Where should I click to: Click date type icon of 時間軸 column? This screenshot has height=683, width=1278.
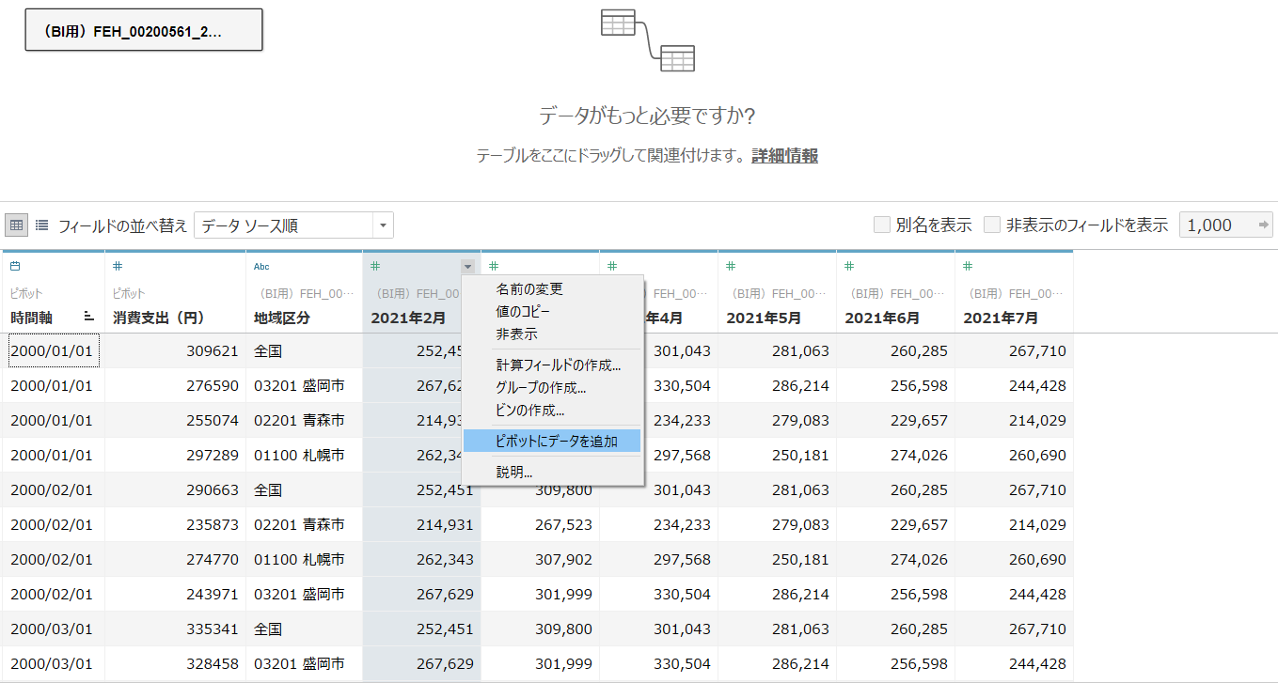(15, 267)
